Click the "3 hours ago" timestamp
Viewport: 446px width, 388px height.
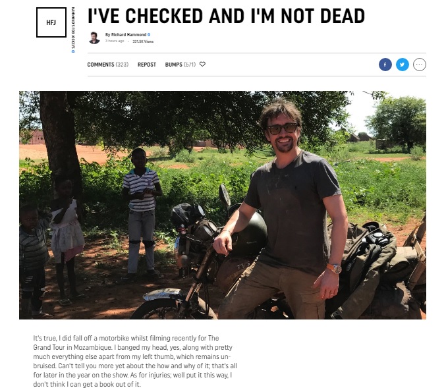[x=115, y=42]
